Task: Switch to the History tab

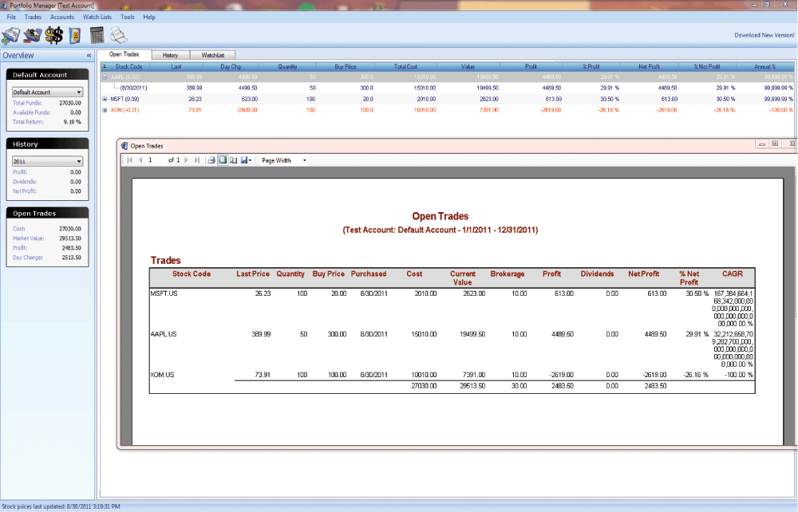Action: [x=170, y=55]
